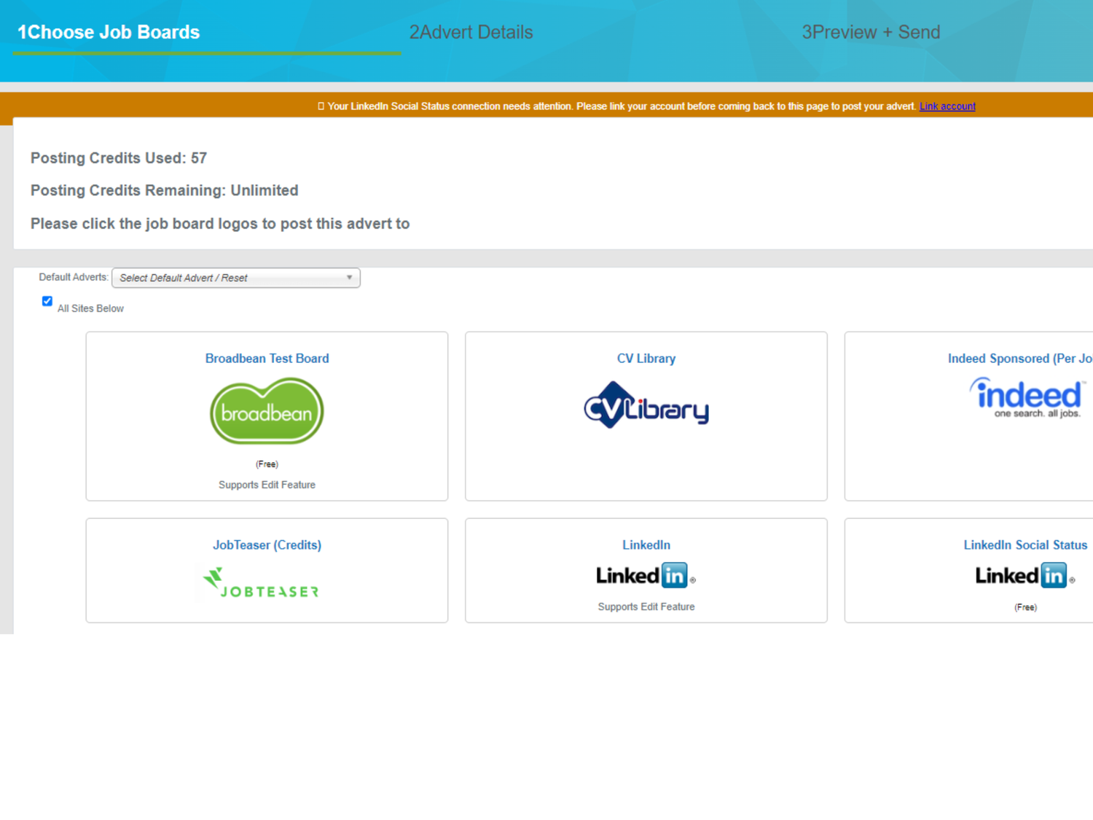Open the Broadbean Test Board title link
This screenshot has height=820, width=1093.
pyautogui.click(x=267, y=358)
